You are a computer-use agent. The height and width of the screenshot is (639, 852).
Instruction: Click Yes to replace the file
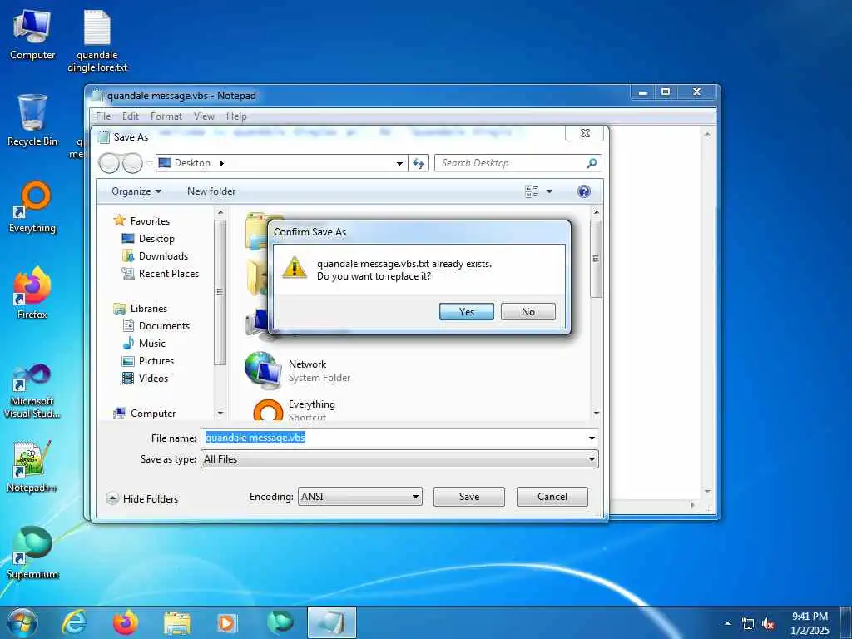pyautogui.click(x=466, y=312)
